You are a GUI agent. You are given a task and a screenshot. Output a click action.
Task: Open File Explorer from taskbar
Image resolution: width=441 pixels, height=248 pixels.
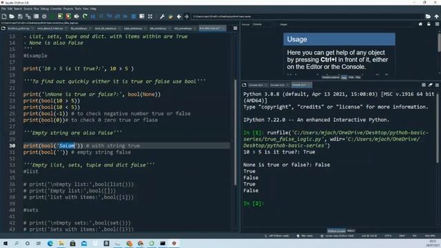61,243
